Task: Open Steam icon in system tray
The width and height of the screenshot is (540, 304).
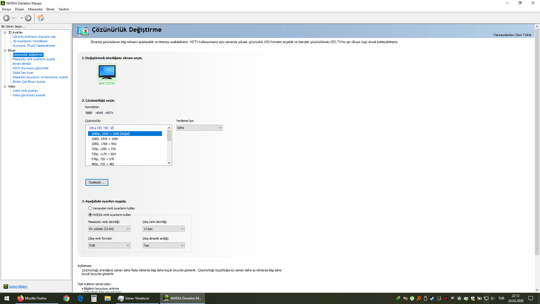Action: click(432, 298)
